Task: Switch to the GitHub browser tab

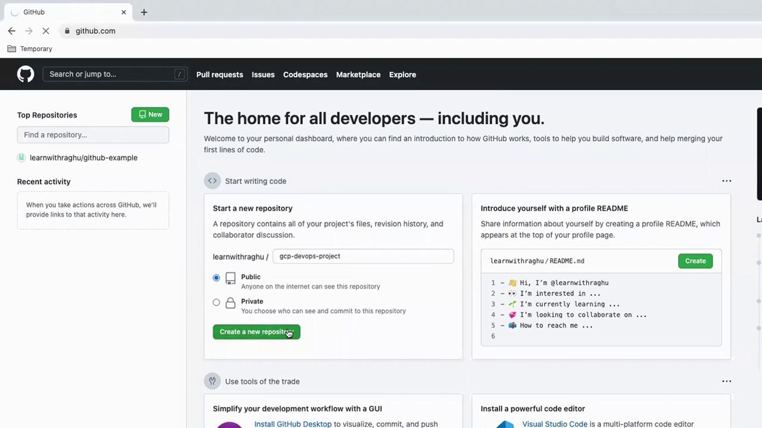Action: tap(68, 12)
